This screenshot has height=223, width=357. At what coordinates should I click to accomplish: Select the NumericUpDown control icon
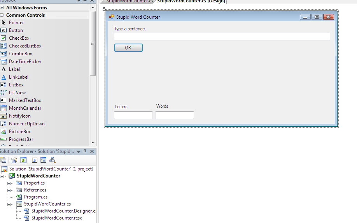[3, 124]
